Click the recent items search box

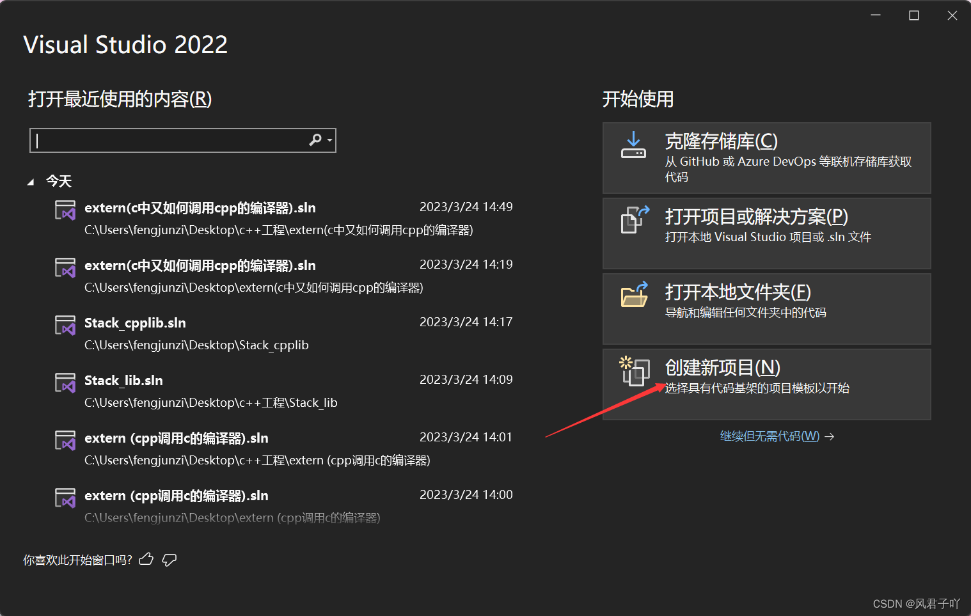pyautogui.click(x=183, y=140)
